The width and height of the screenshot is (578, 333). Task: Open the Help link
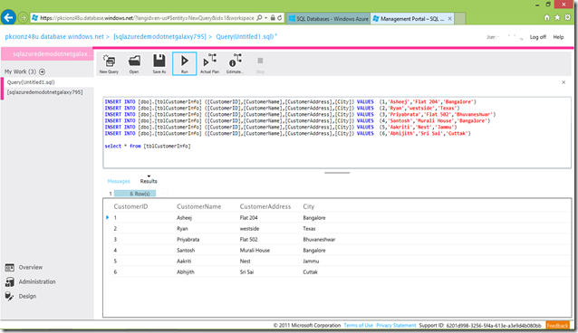[x=558, y=37]
